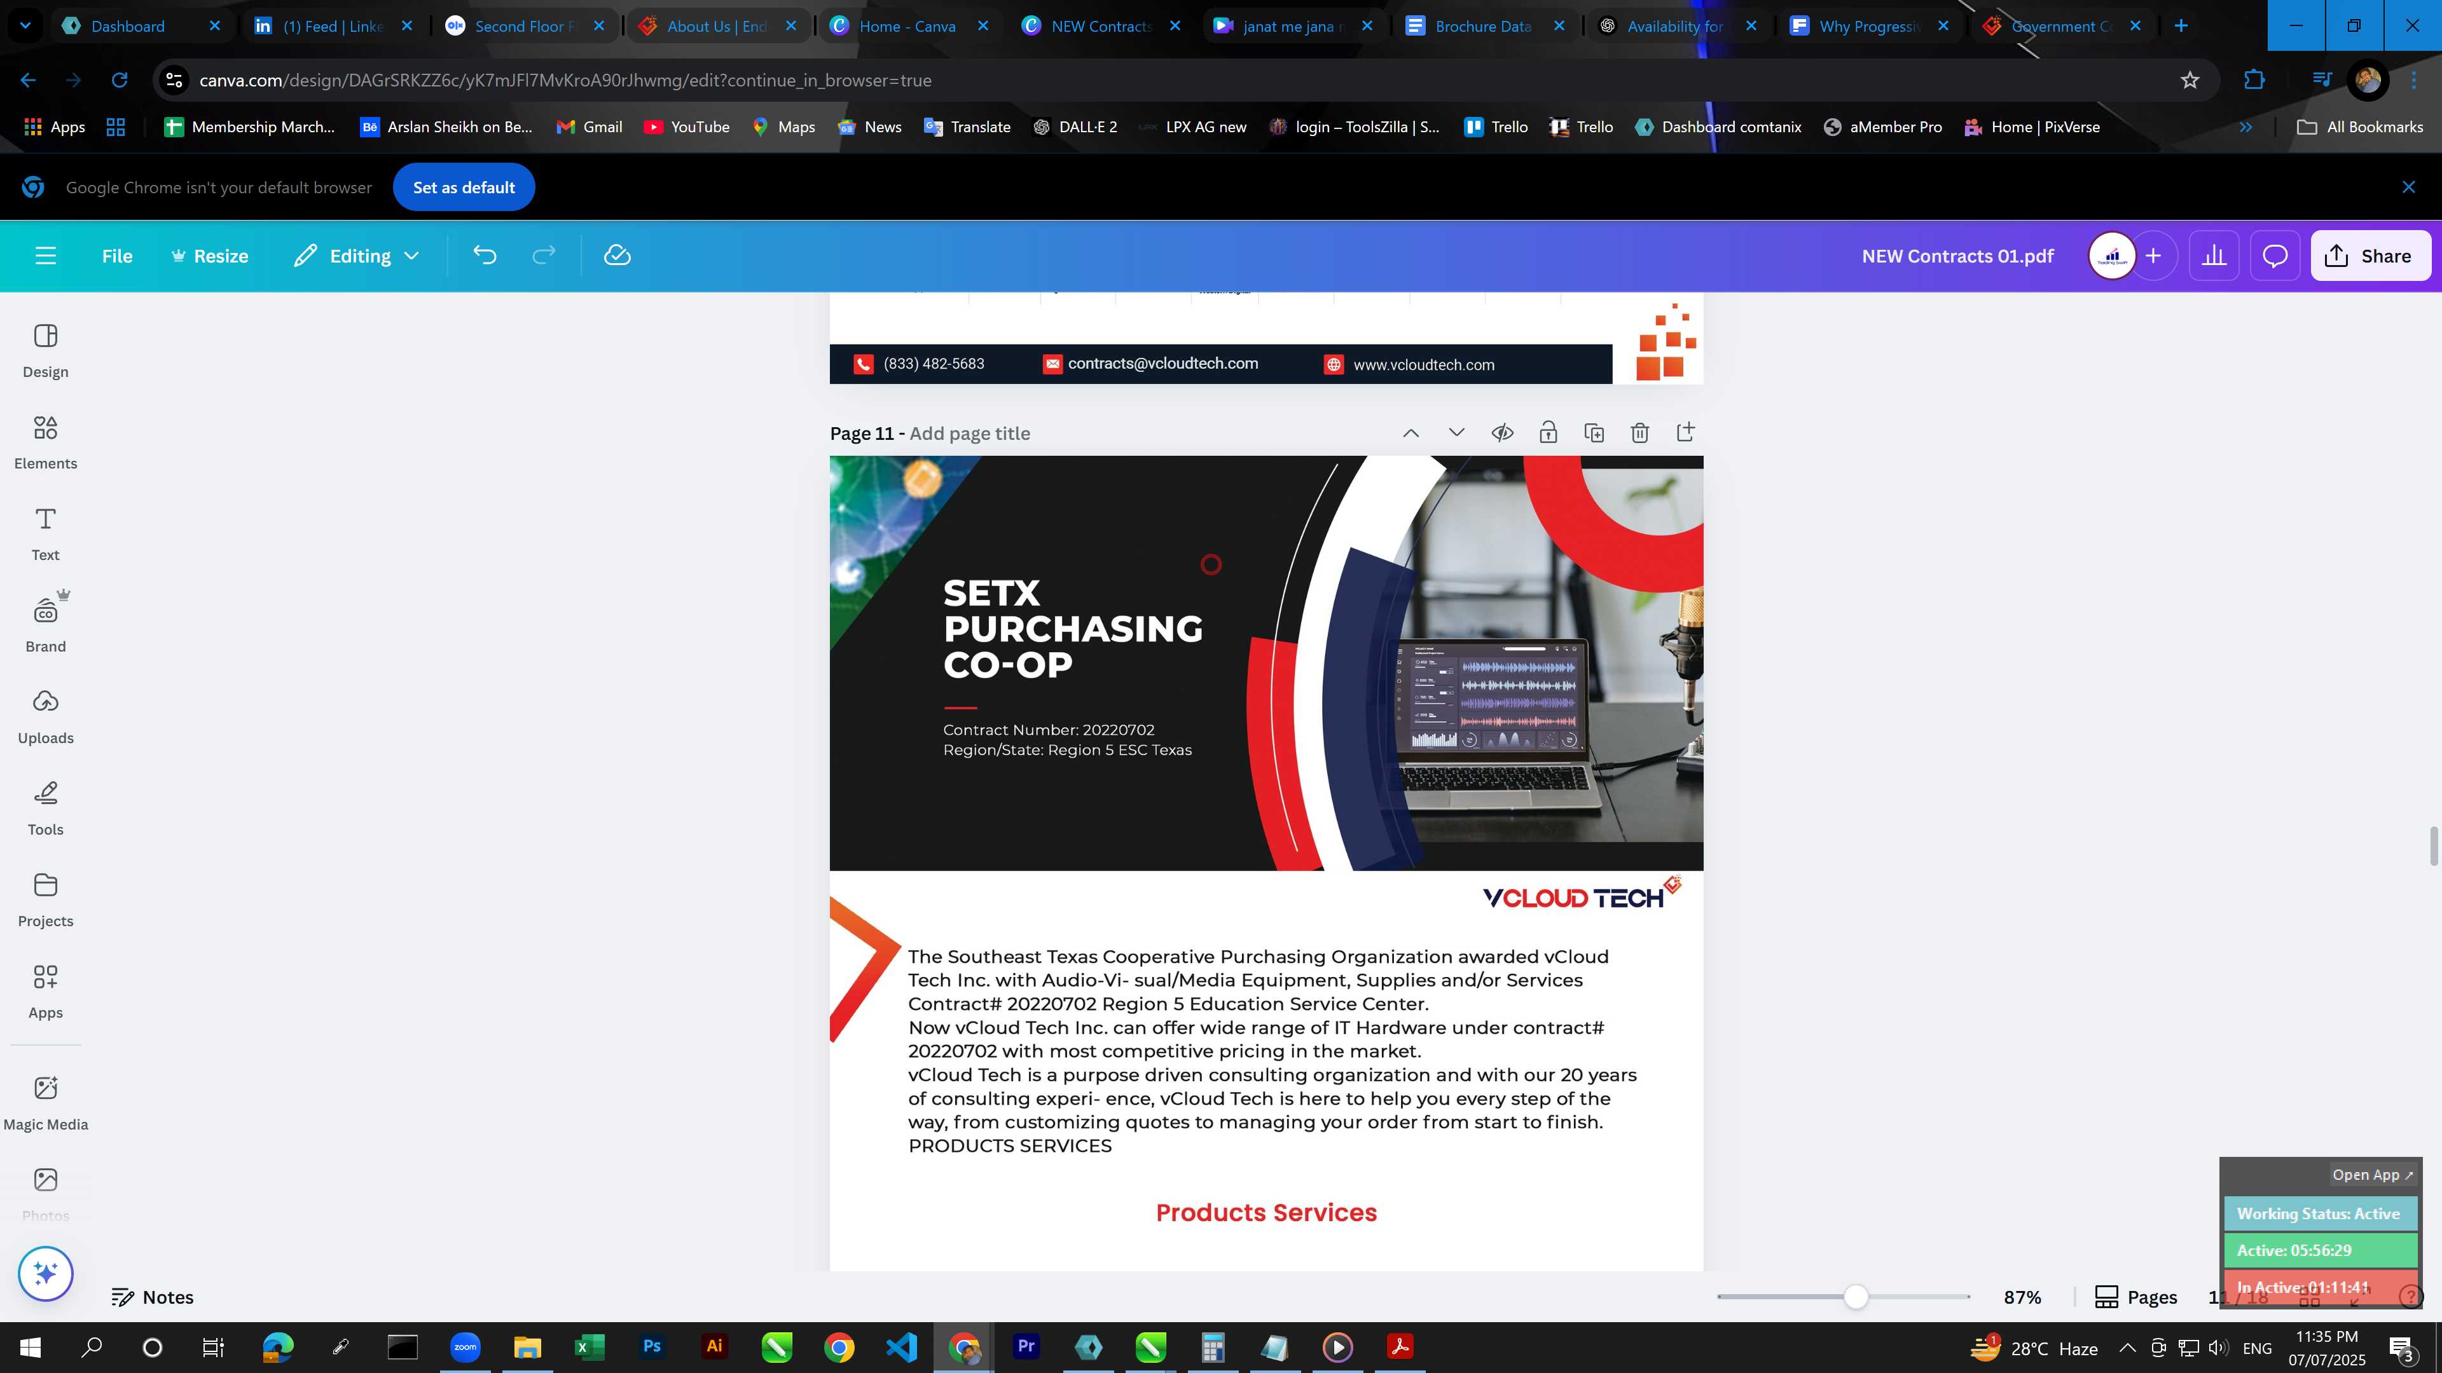The height and width of the screenshot is (1373, 2442).
Task: Click the canvas vertical scrollbar thumb
Action: point(2432,846)
